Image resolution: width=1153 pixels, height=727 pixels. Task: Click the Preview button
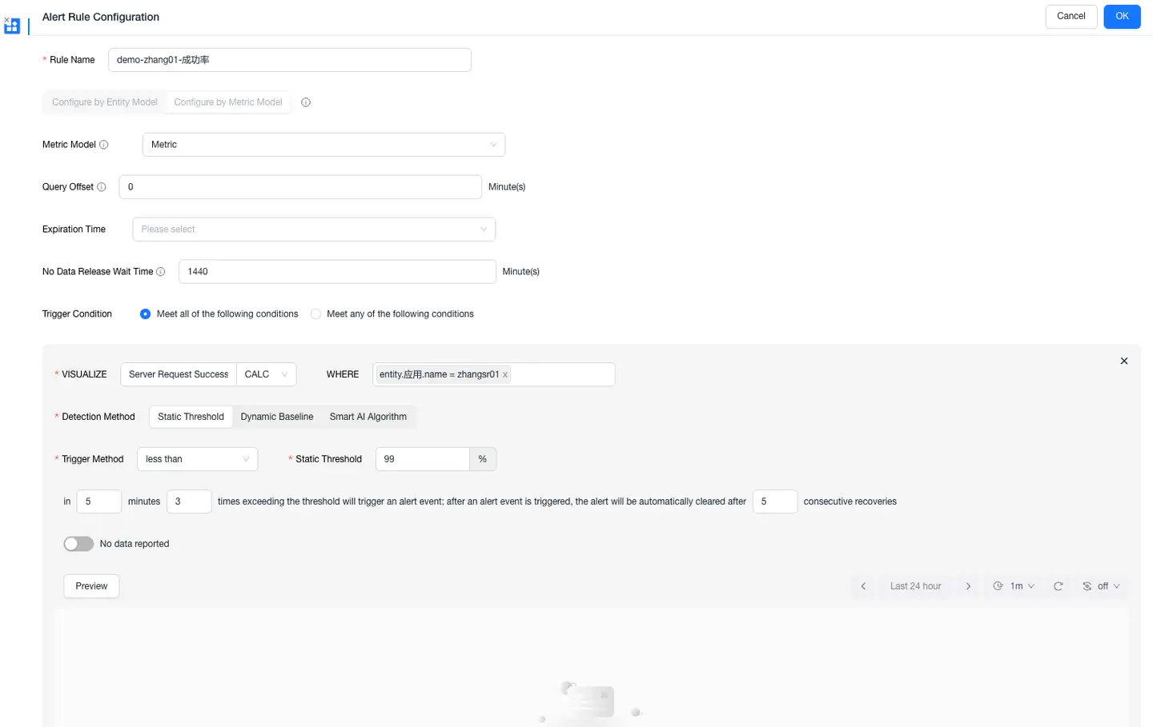(x=91, y=586)
